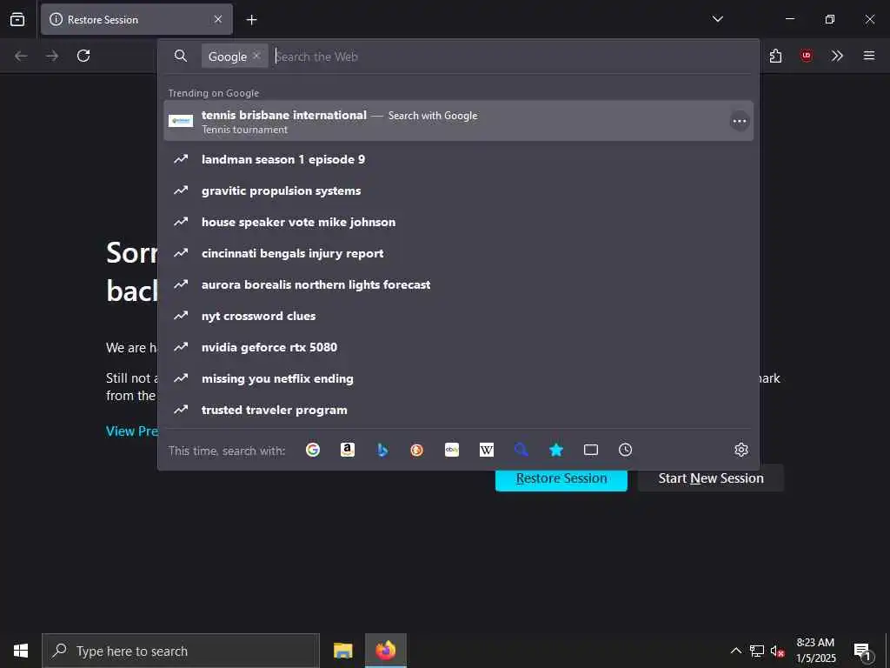Go forward one page
The height and width of the screenshot is (668, 890).
(52, 56)
